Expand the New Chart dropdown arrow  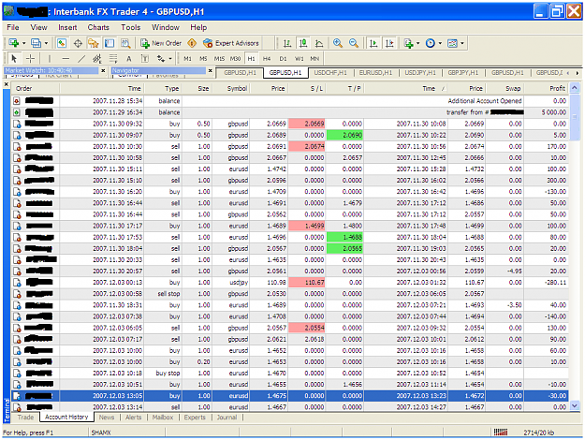click(x=24, y=43)
